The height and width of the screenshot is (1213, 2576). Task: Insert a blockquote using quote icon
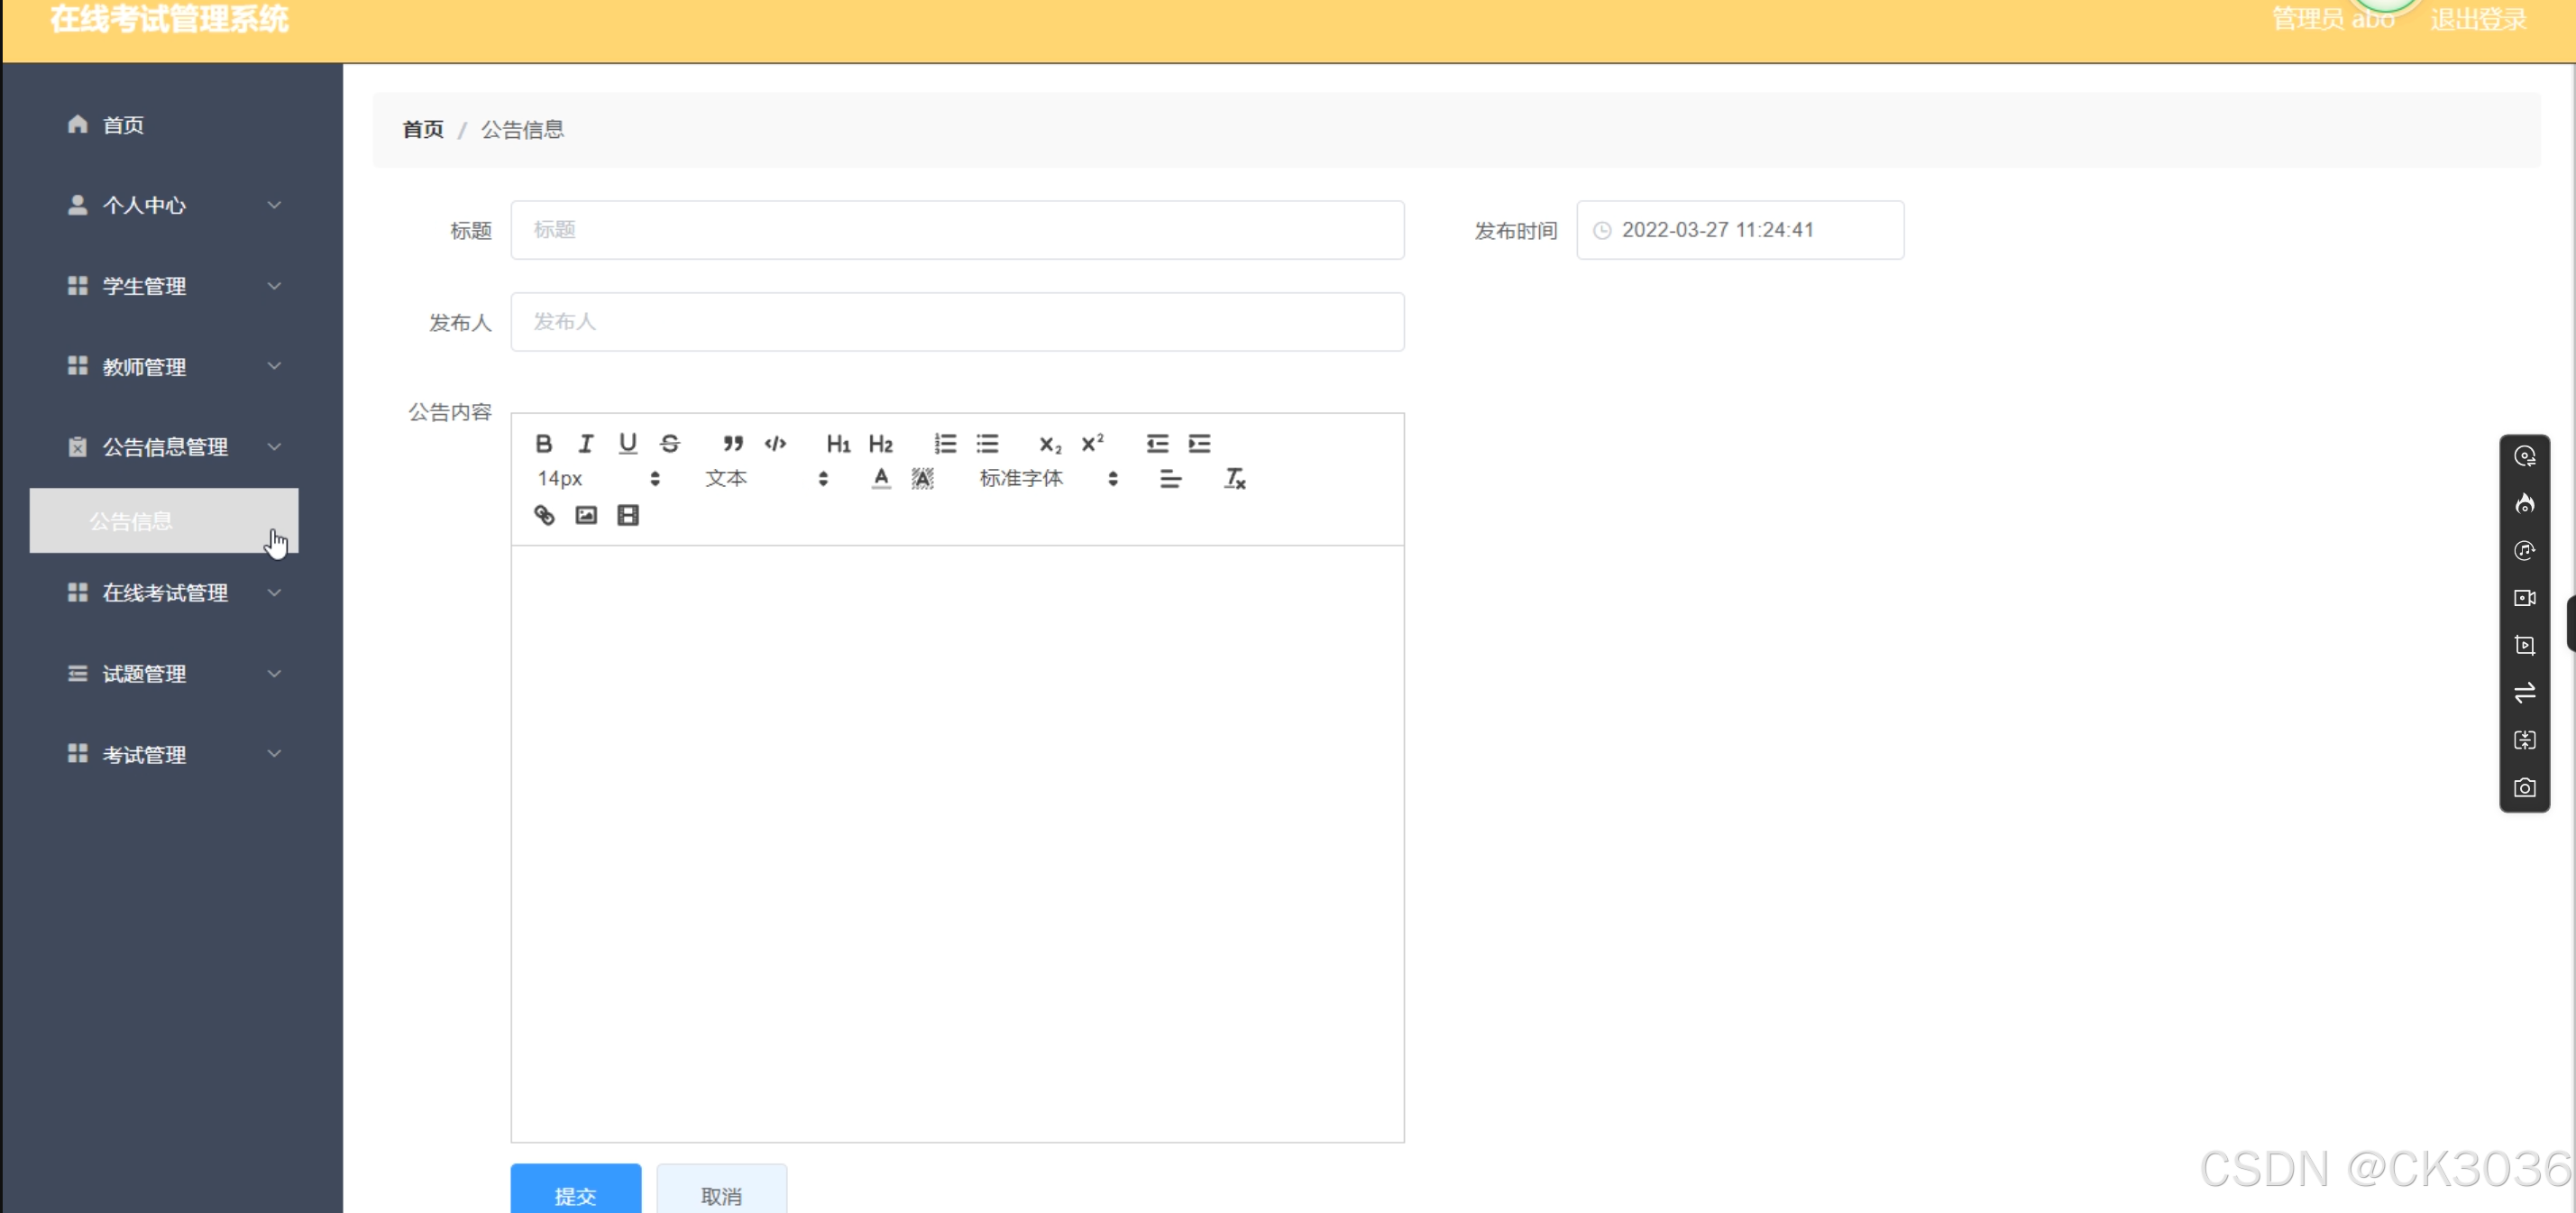pos(733,443)
